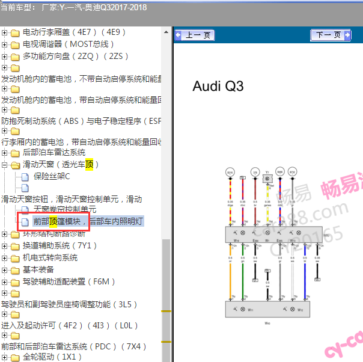The image size is (363, 362).
Task: Expand folder above 发动机舱内的蓄电池，带自动启停
Action: (x=4, y=89)
